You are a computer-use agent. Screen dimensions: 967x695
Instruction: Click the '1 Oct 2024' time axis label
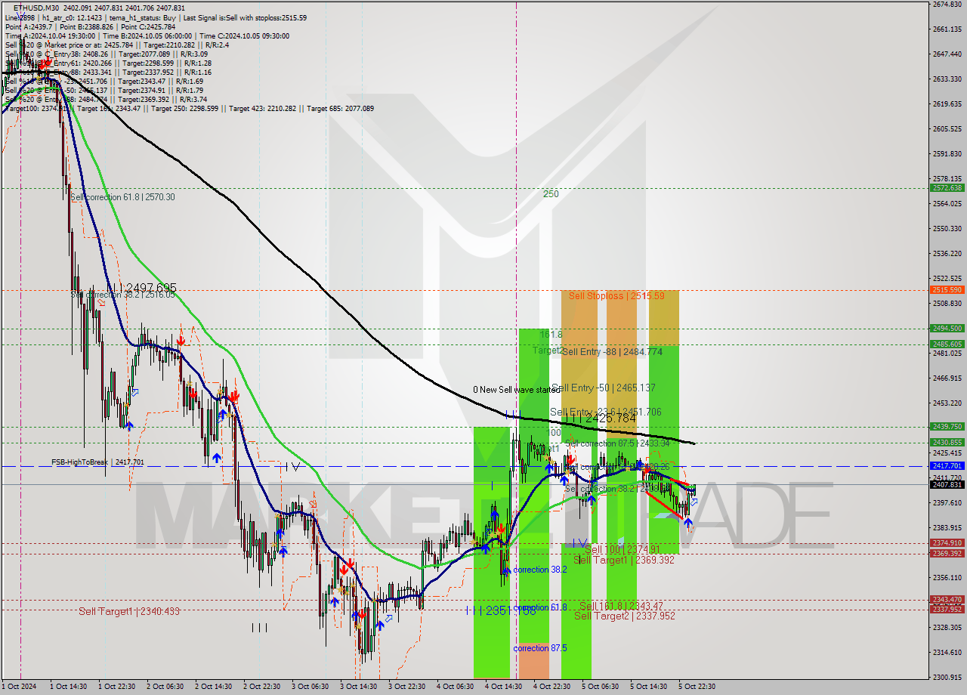coord(18,687)
